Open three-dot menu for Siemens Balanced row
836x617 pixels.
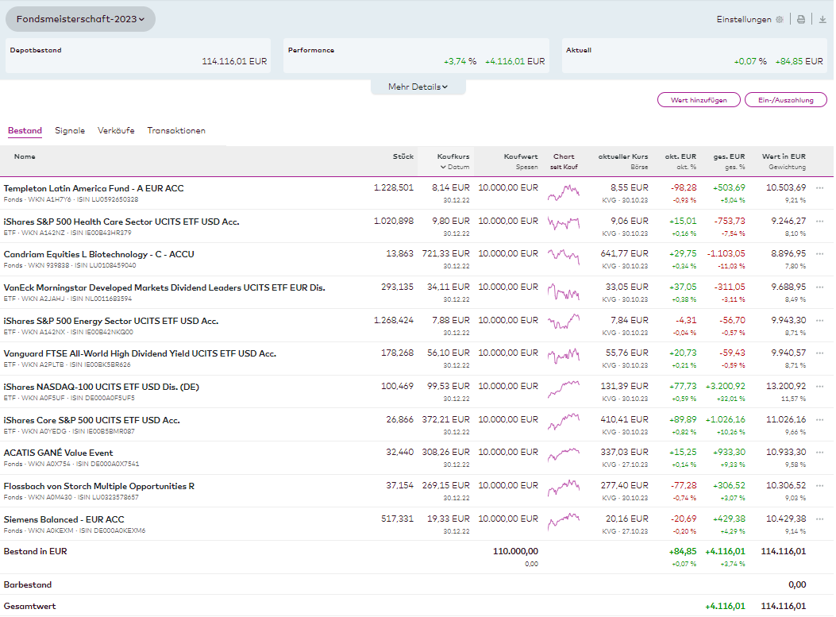point(820,519)
